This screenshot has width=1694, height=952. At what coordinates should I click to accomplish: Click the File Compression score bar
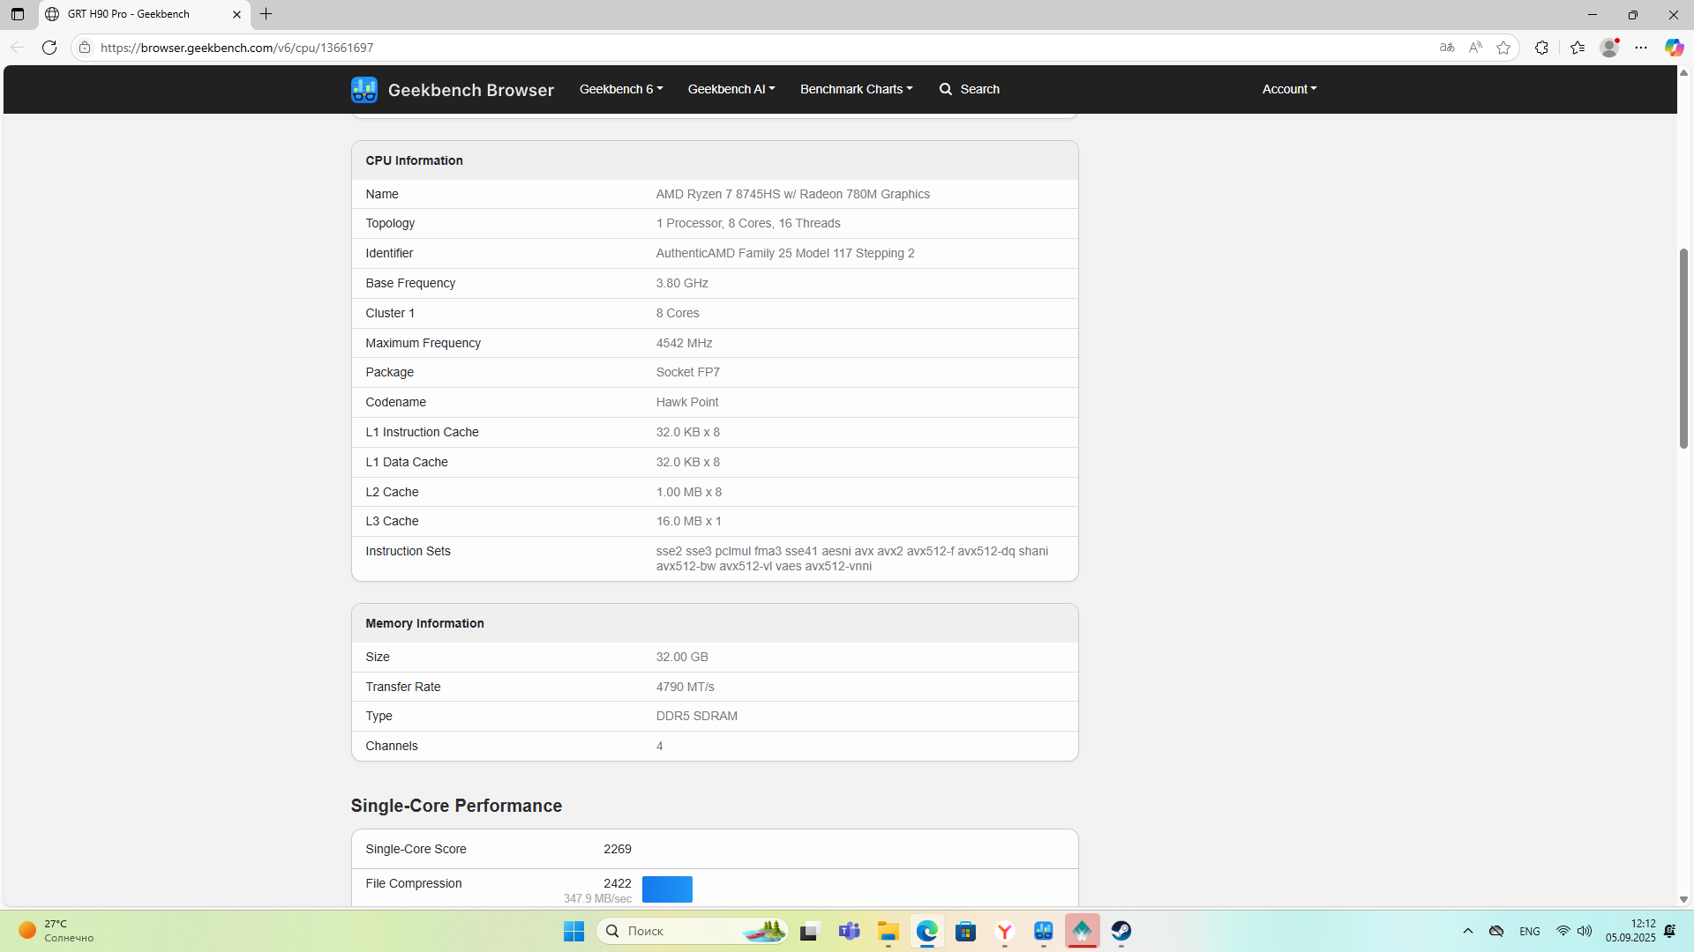tap(667, 889)
